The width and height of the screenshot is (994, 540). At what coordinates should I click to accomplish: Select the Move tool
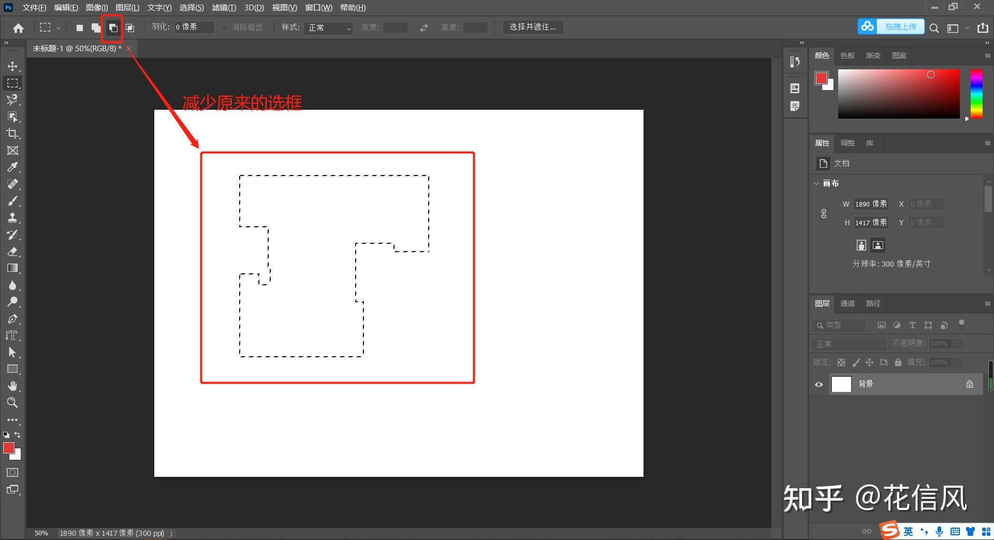pos(12,66)
